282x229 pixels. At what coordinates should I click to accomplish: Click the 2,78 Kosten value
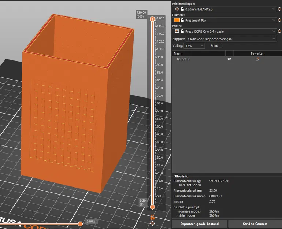[x=212, y=202]
